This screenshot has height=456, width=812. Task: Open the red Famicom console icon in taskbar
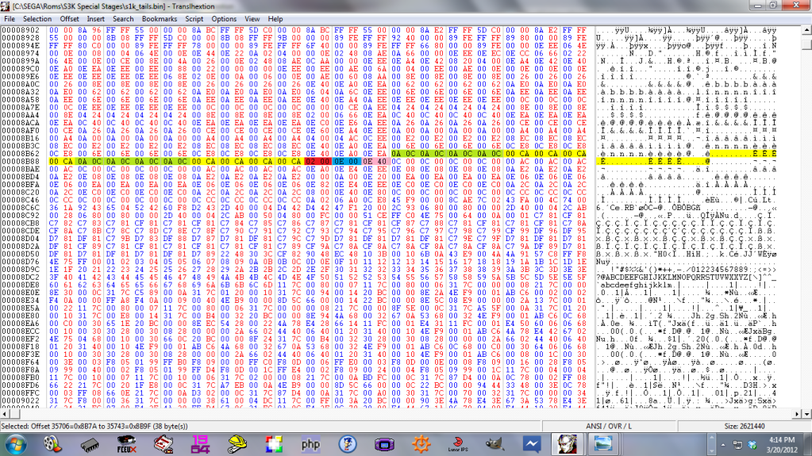[x=164, y=445]
